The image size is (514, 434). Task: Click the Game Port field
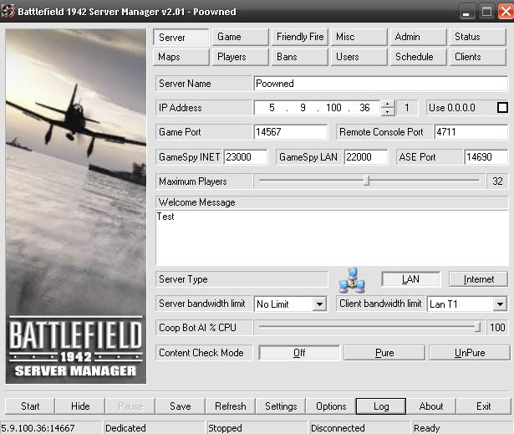(x=291, y=132)
